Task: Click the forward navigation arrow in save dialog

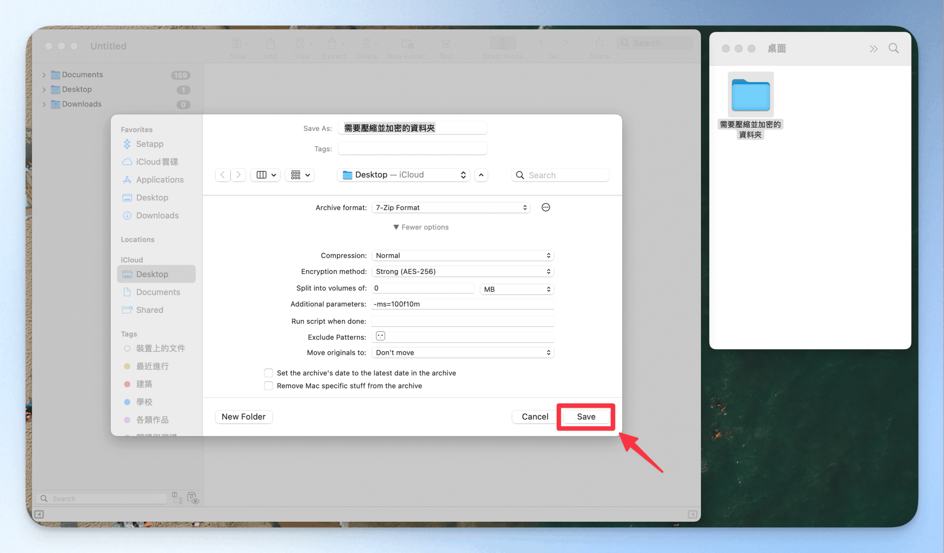Action: (238, 175)
